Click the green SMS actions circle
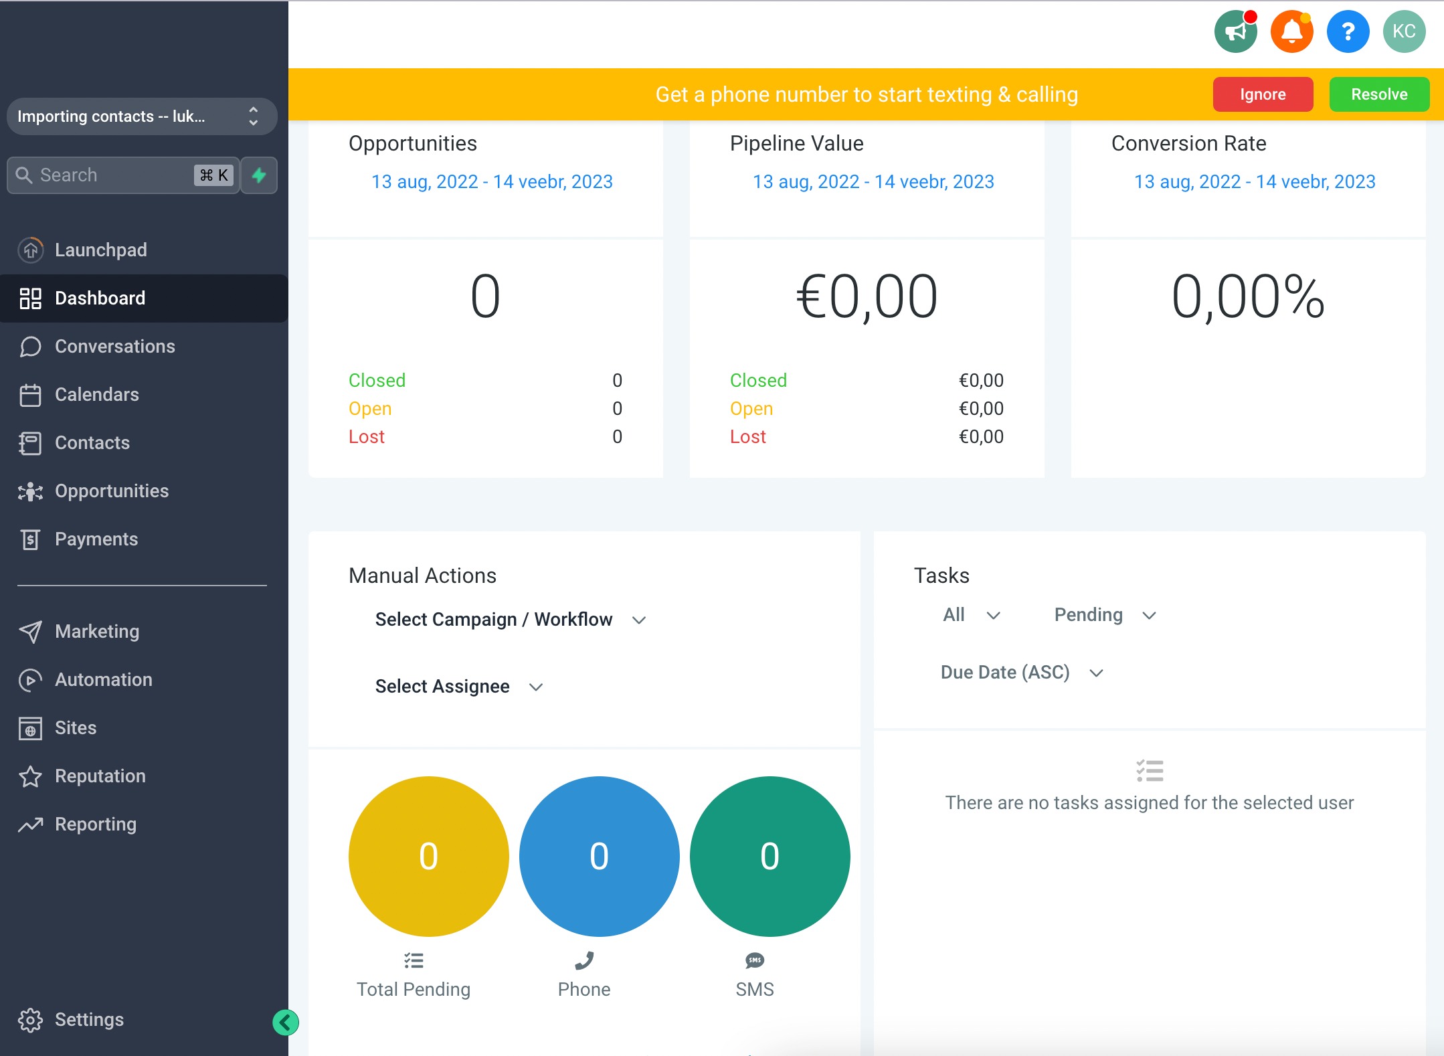 (x=770, y=856)
